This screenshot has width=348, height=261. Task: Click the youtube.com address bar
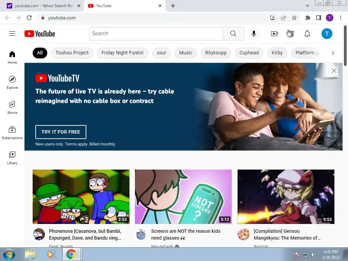coord(153,18)
